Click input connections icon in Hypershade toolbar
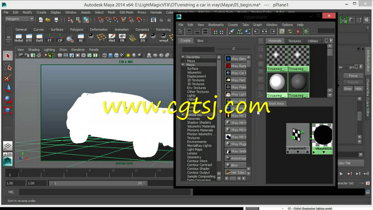Image resolution: width=373 pixels, height=210 pixels. point(257,31)
